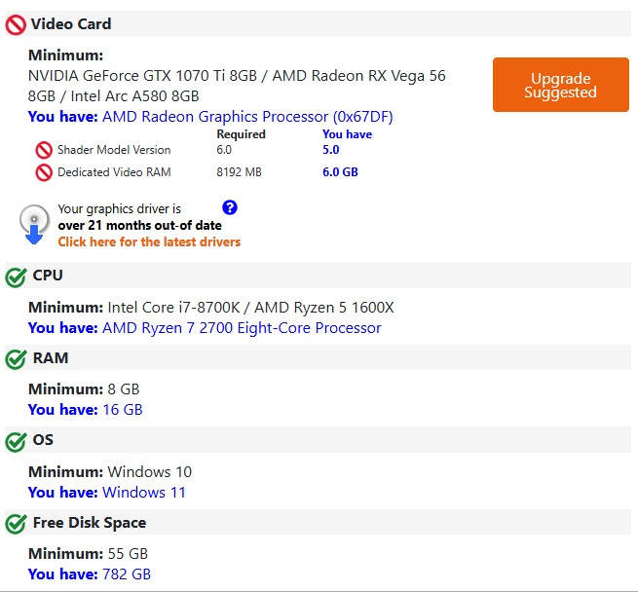Click the Intel Core i7-8700K minimum text
The height and width of the screenshot is (592, 638).
[x=250, y=308]
